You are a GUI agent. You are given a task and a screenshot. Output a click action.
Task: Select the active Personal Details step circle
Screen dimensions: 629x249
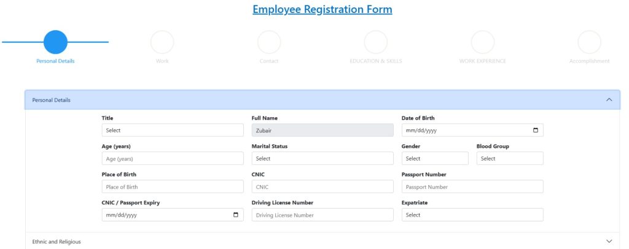click(55, 42)
